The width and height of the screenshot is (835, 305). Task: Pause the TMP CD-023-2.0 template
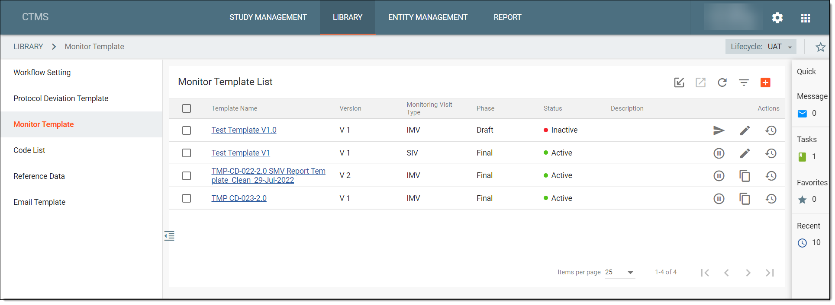tap(719, 199)
